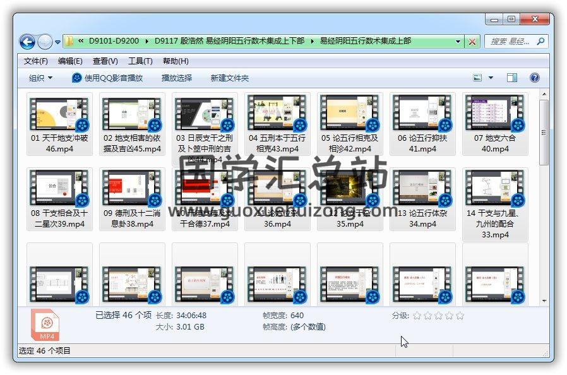Open the 工具(T) menu

[x=140, y=61]
